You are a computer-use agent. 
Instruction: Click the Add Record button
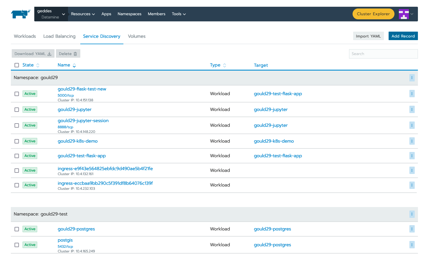pos(403,36)
